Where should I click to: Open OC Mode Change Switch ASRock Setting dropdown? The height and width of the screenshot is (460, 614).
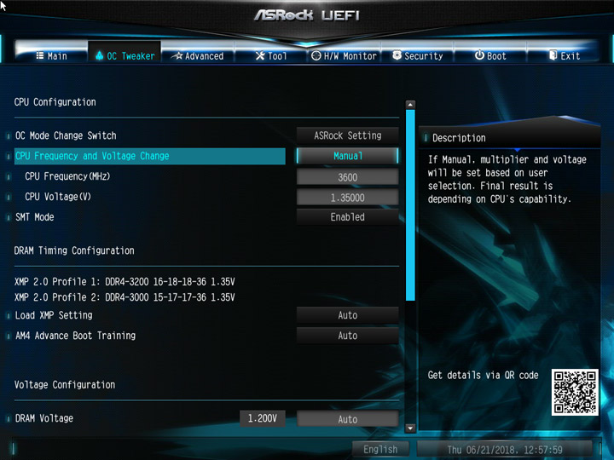(x=347, y=135)
